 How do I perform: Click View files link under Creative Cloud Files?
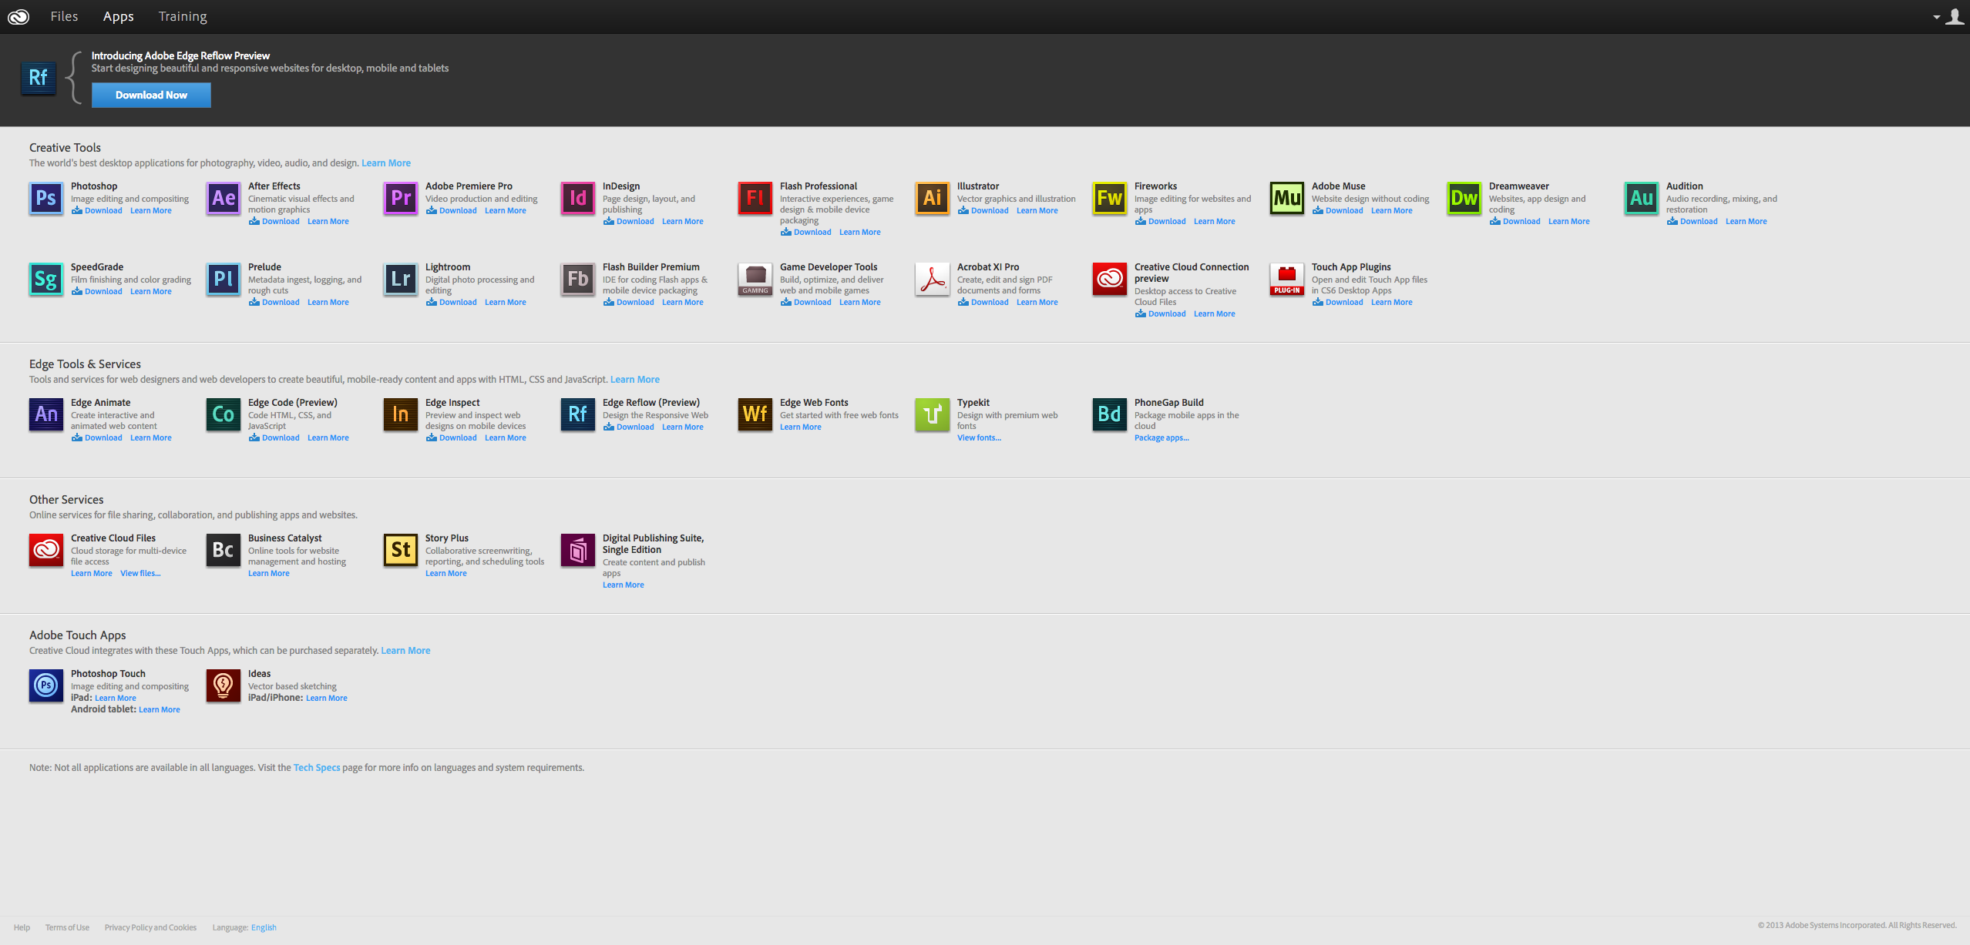[x=140, y=574]
